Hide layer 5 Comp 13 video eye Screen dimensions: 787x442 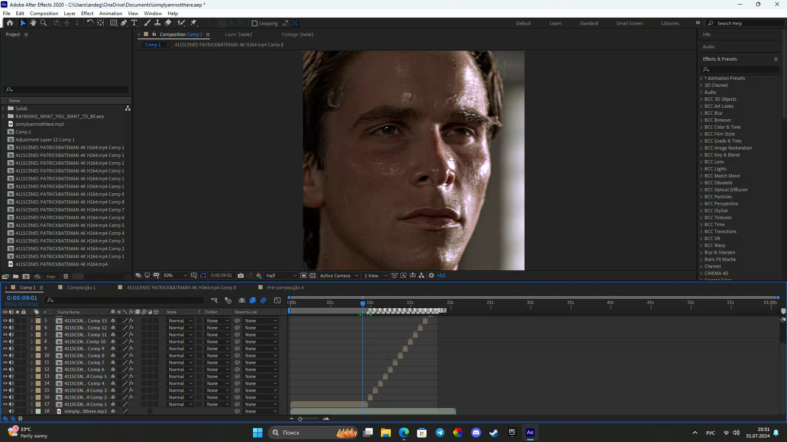tap(5, 321)
